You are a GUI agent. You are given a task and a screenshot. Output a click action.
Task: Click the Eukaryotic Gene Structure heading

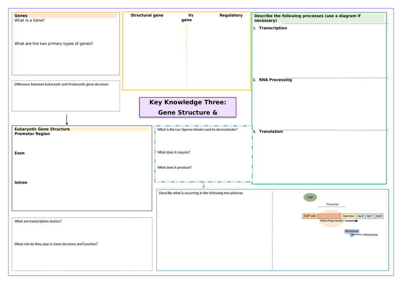42,129
